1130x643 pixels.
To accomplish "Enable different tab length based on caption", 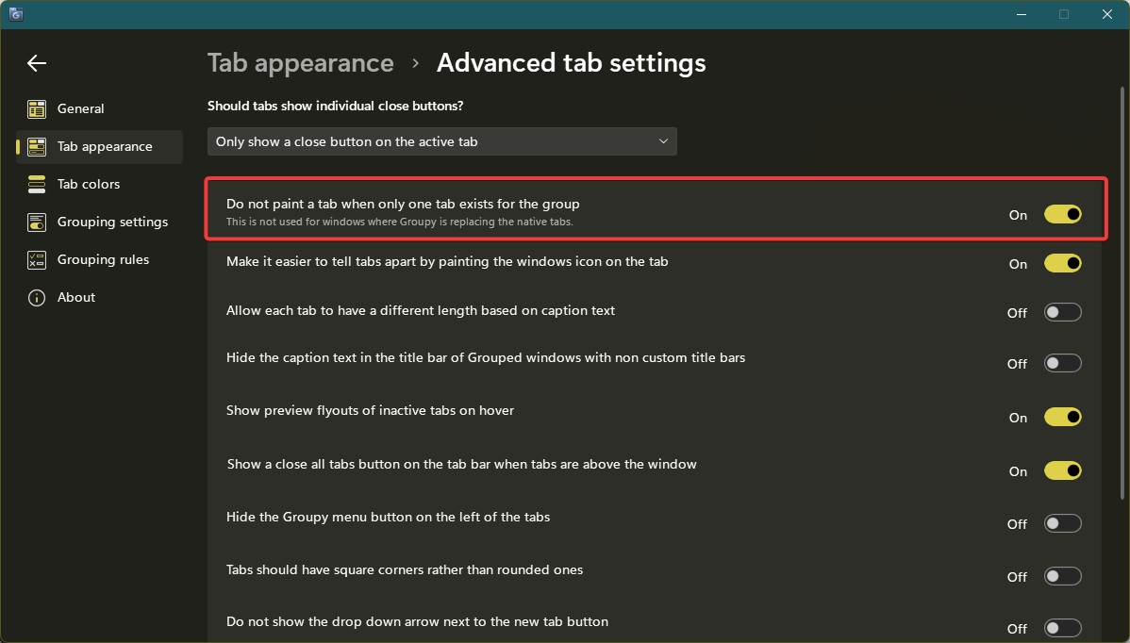I will click(1062, 313).
